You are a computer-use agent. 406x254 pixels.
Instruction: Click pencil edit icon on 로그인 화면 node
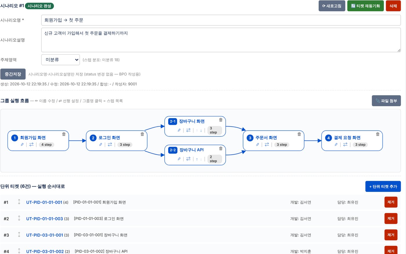point(101,145)
